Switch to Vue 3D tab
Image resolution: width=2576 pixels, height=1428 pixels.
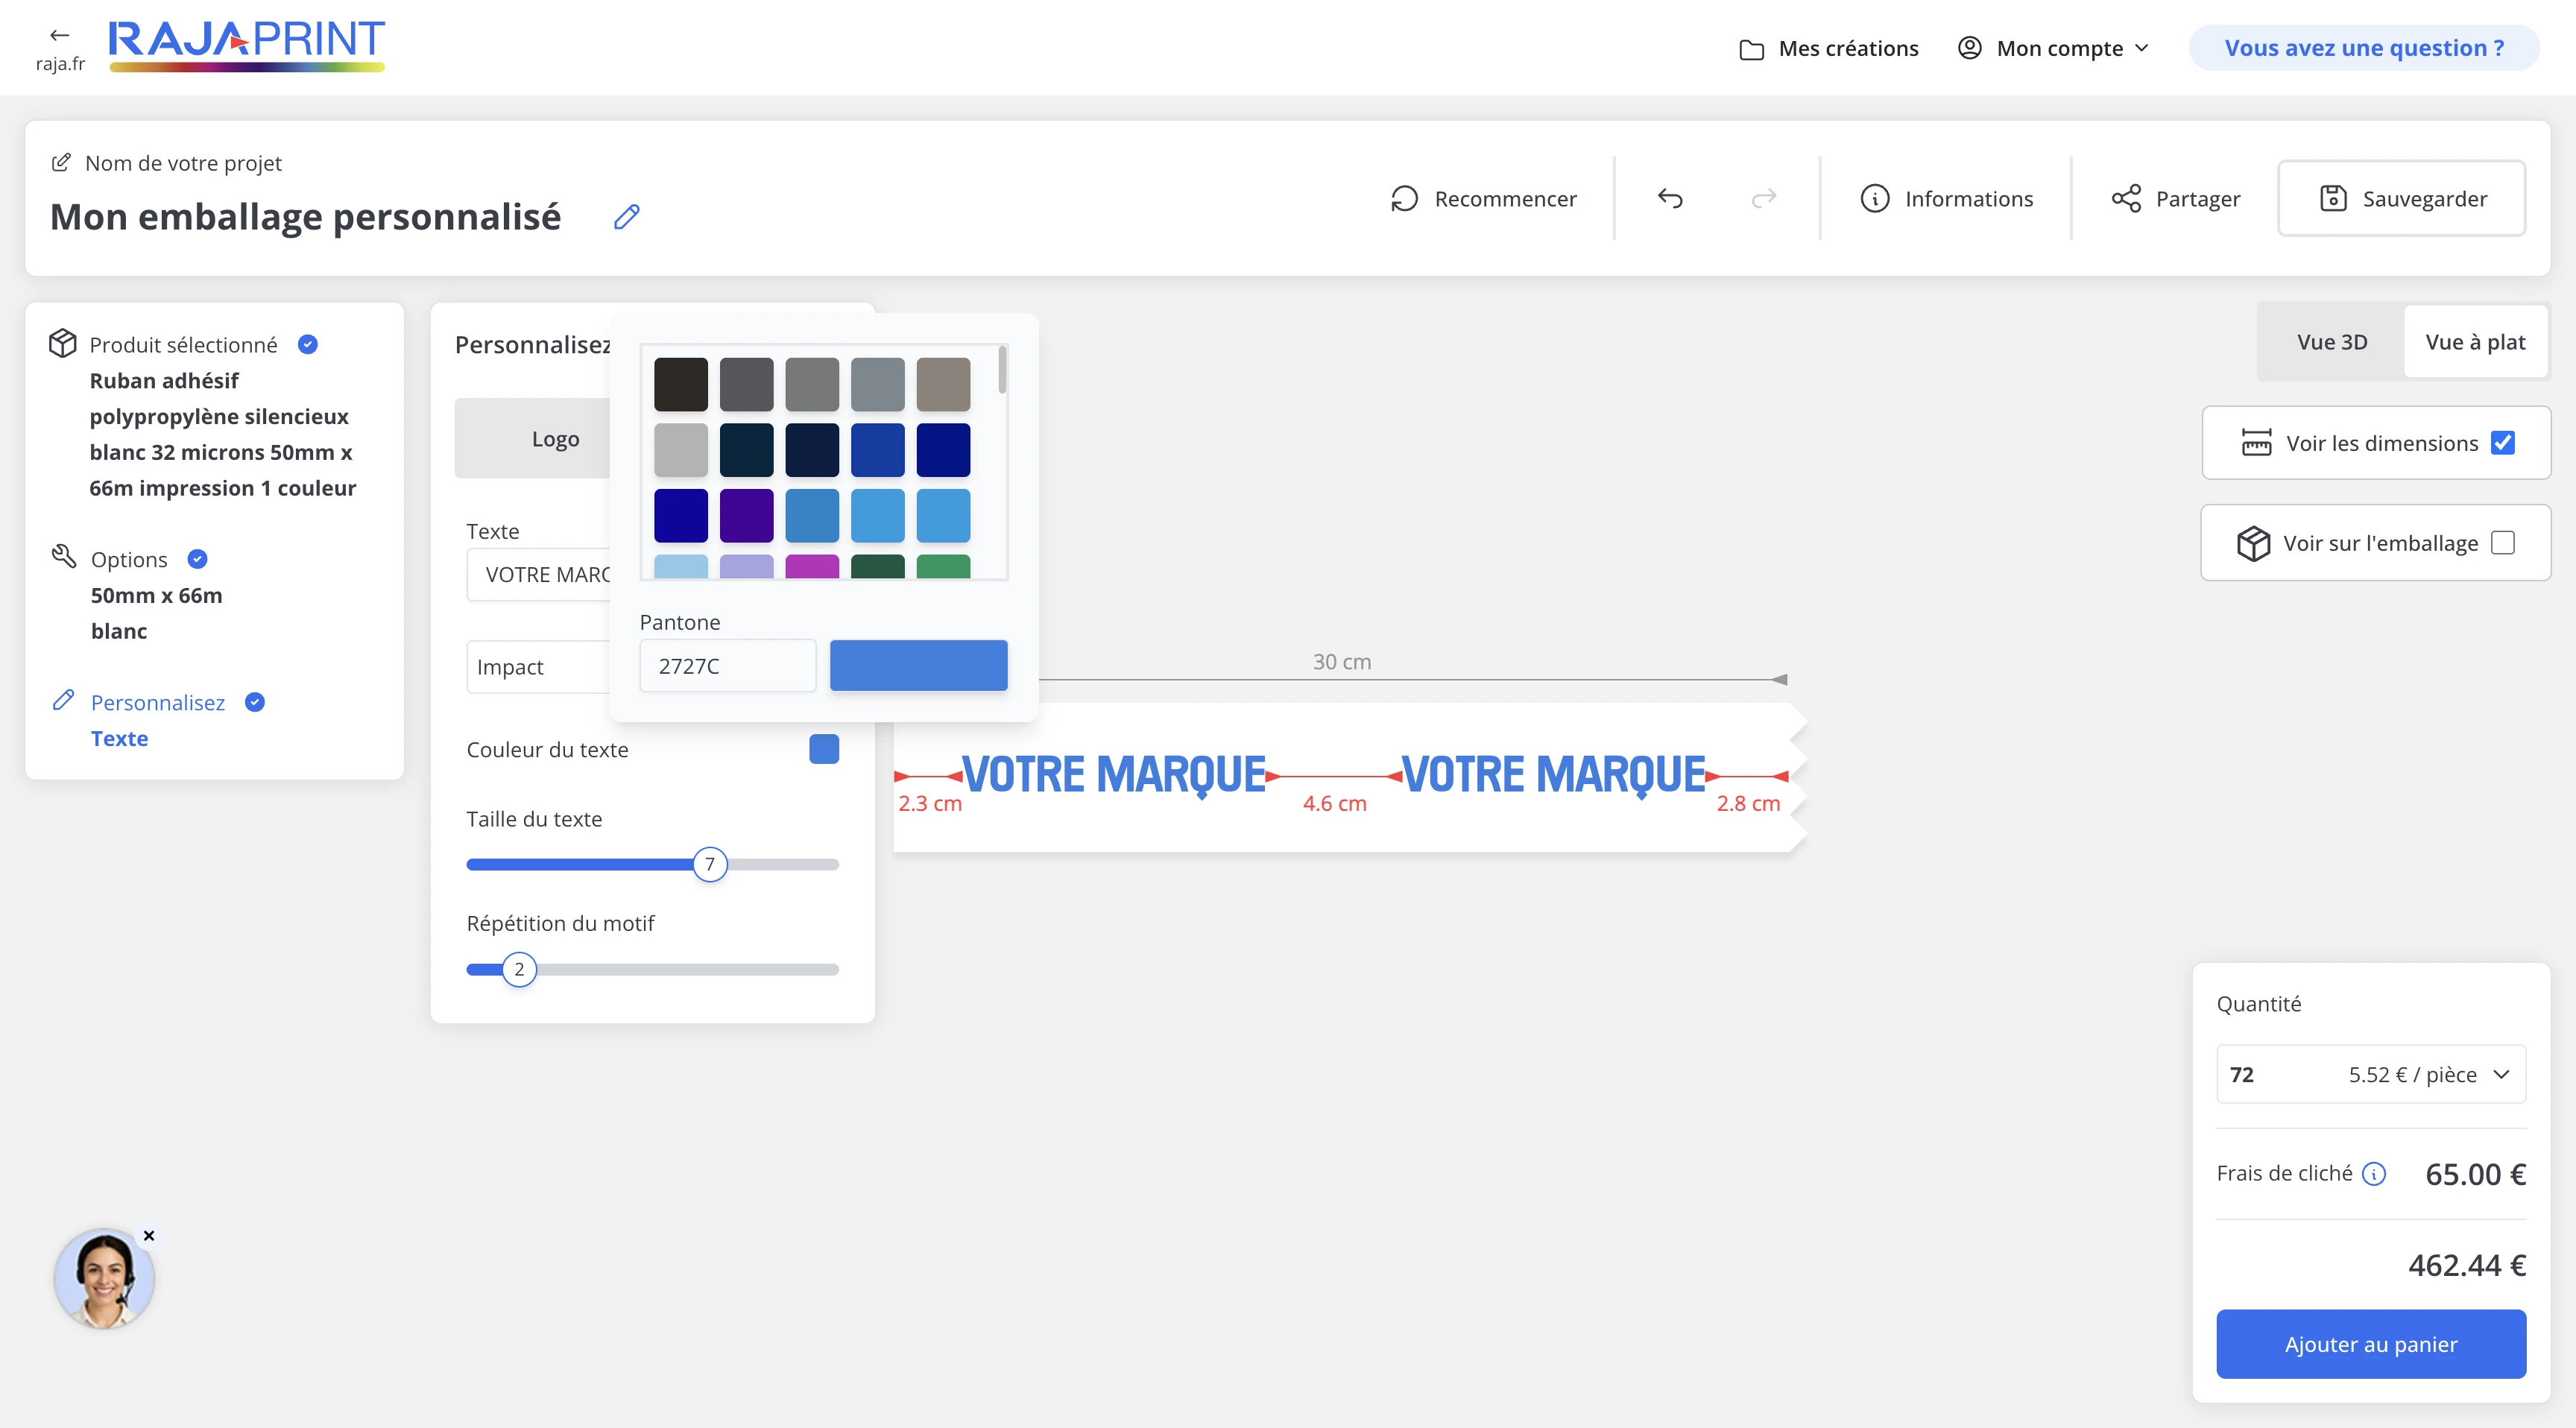[2331, 342]
